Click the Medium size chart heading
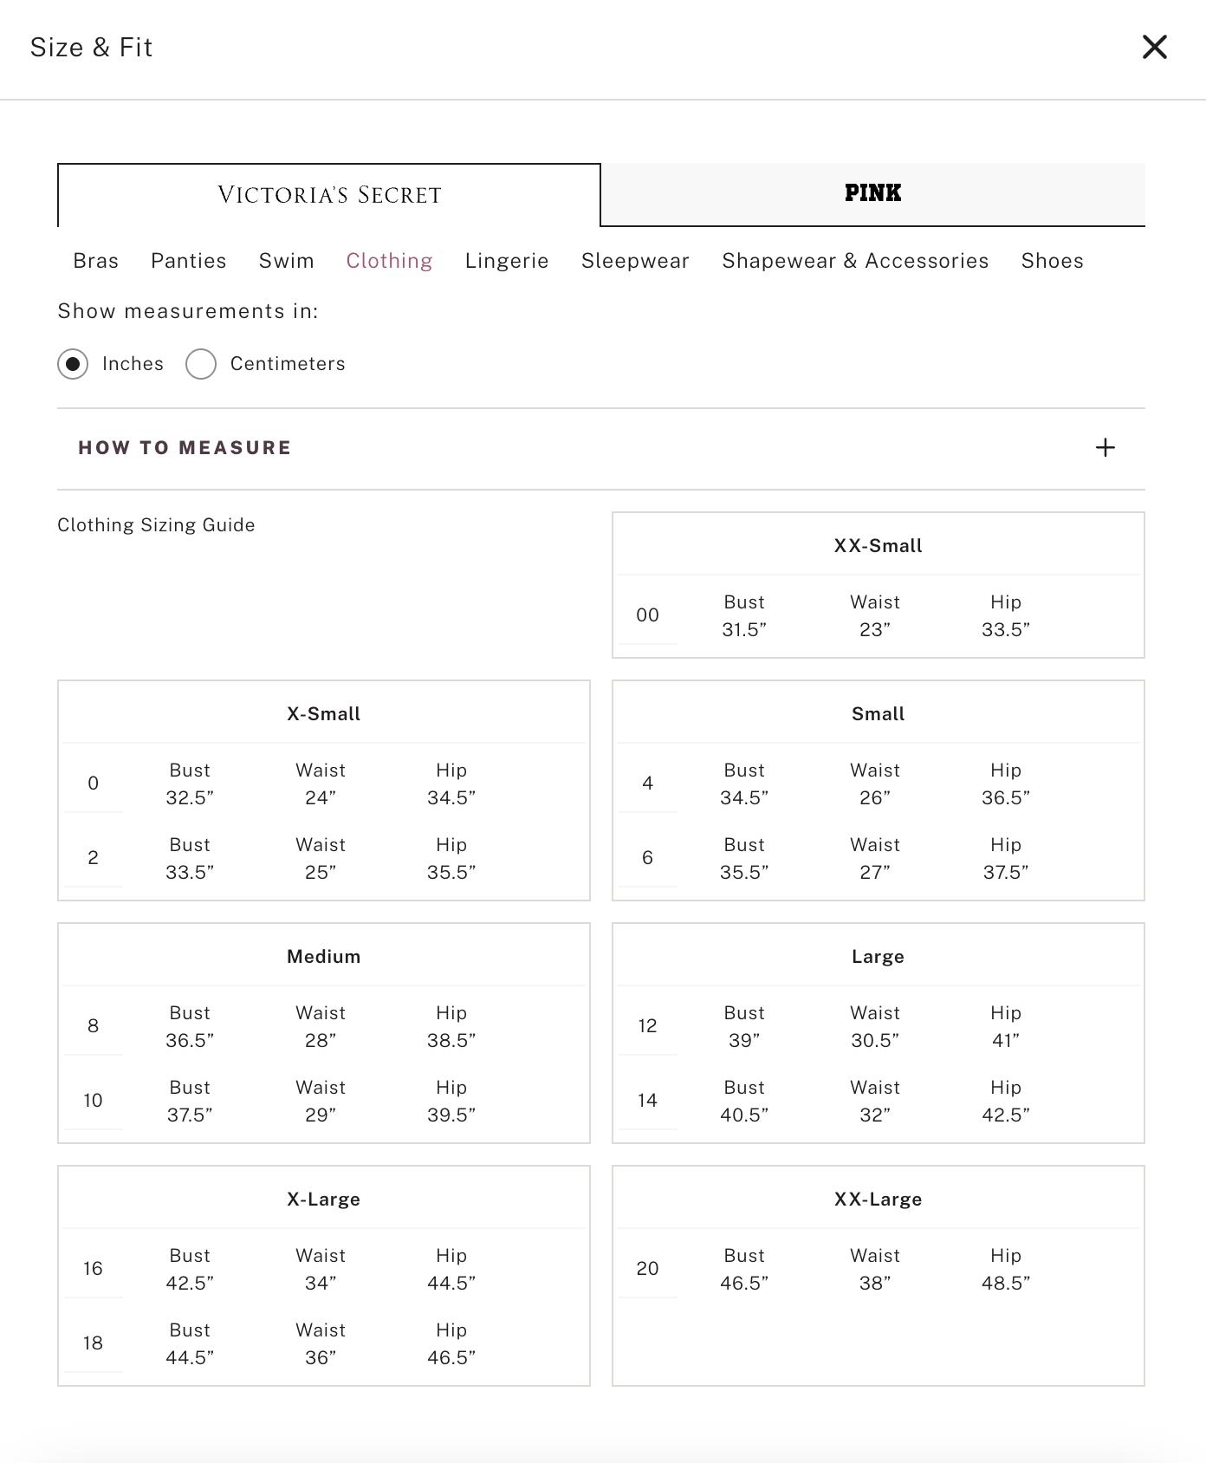 324,957
